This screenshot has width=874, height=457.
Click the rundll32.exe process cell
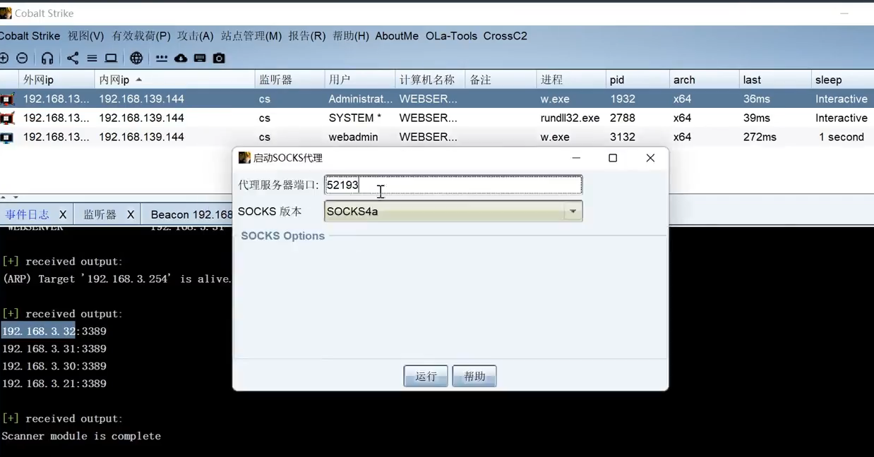pyautogui.click(x=570, y=118)
